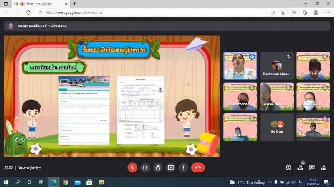
Task: Turn off the camera
Action: pos(145,167)
